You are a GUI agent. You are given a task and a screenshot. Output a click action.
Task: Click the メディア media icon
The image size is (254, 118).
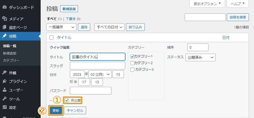5,19
